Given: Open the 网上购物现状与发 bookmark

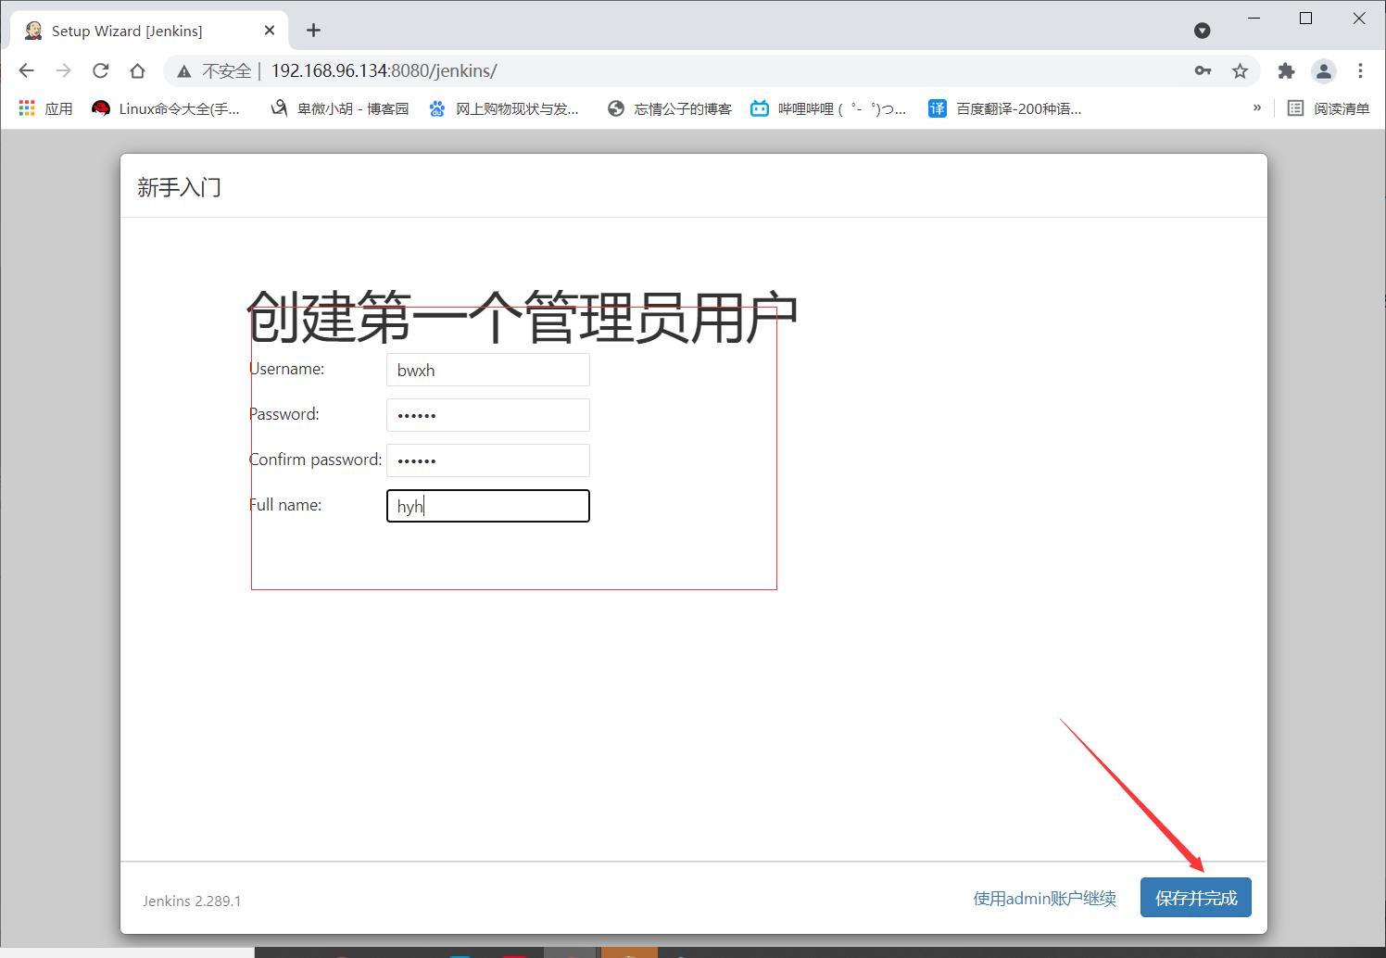Looking at the screenshot, I should (503, 108).
